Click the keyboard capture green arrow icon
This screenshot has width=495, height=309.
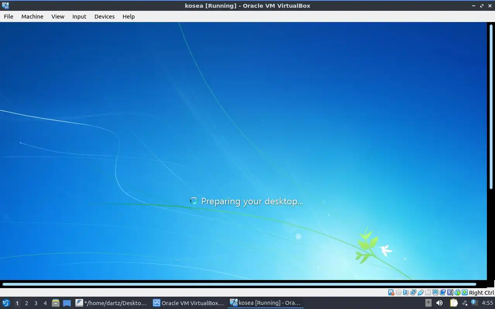click(465, 293)
